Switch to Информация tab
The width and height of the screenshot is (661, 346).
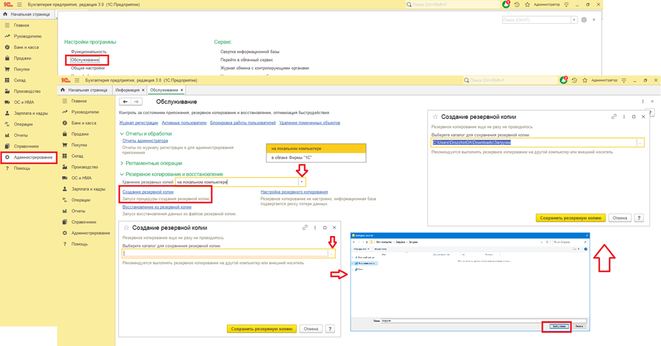(x=127, y=90)
